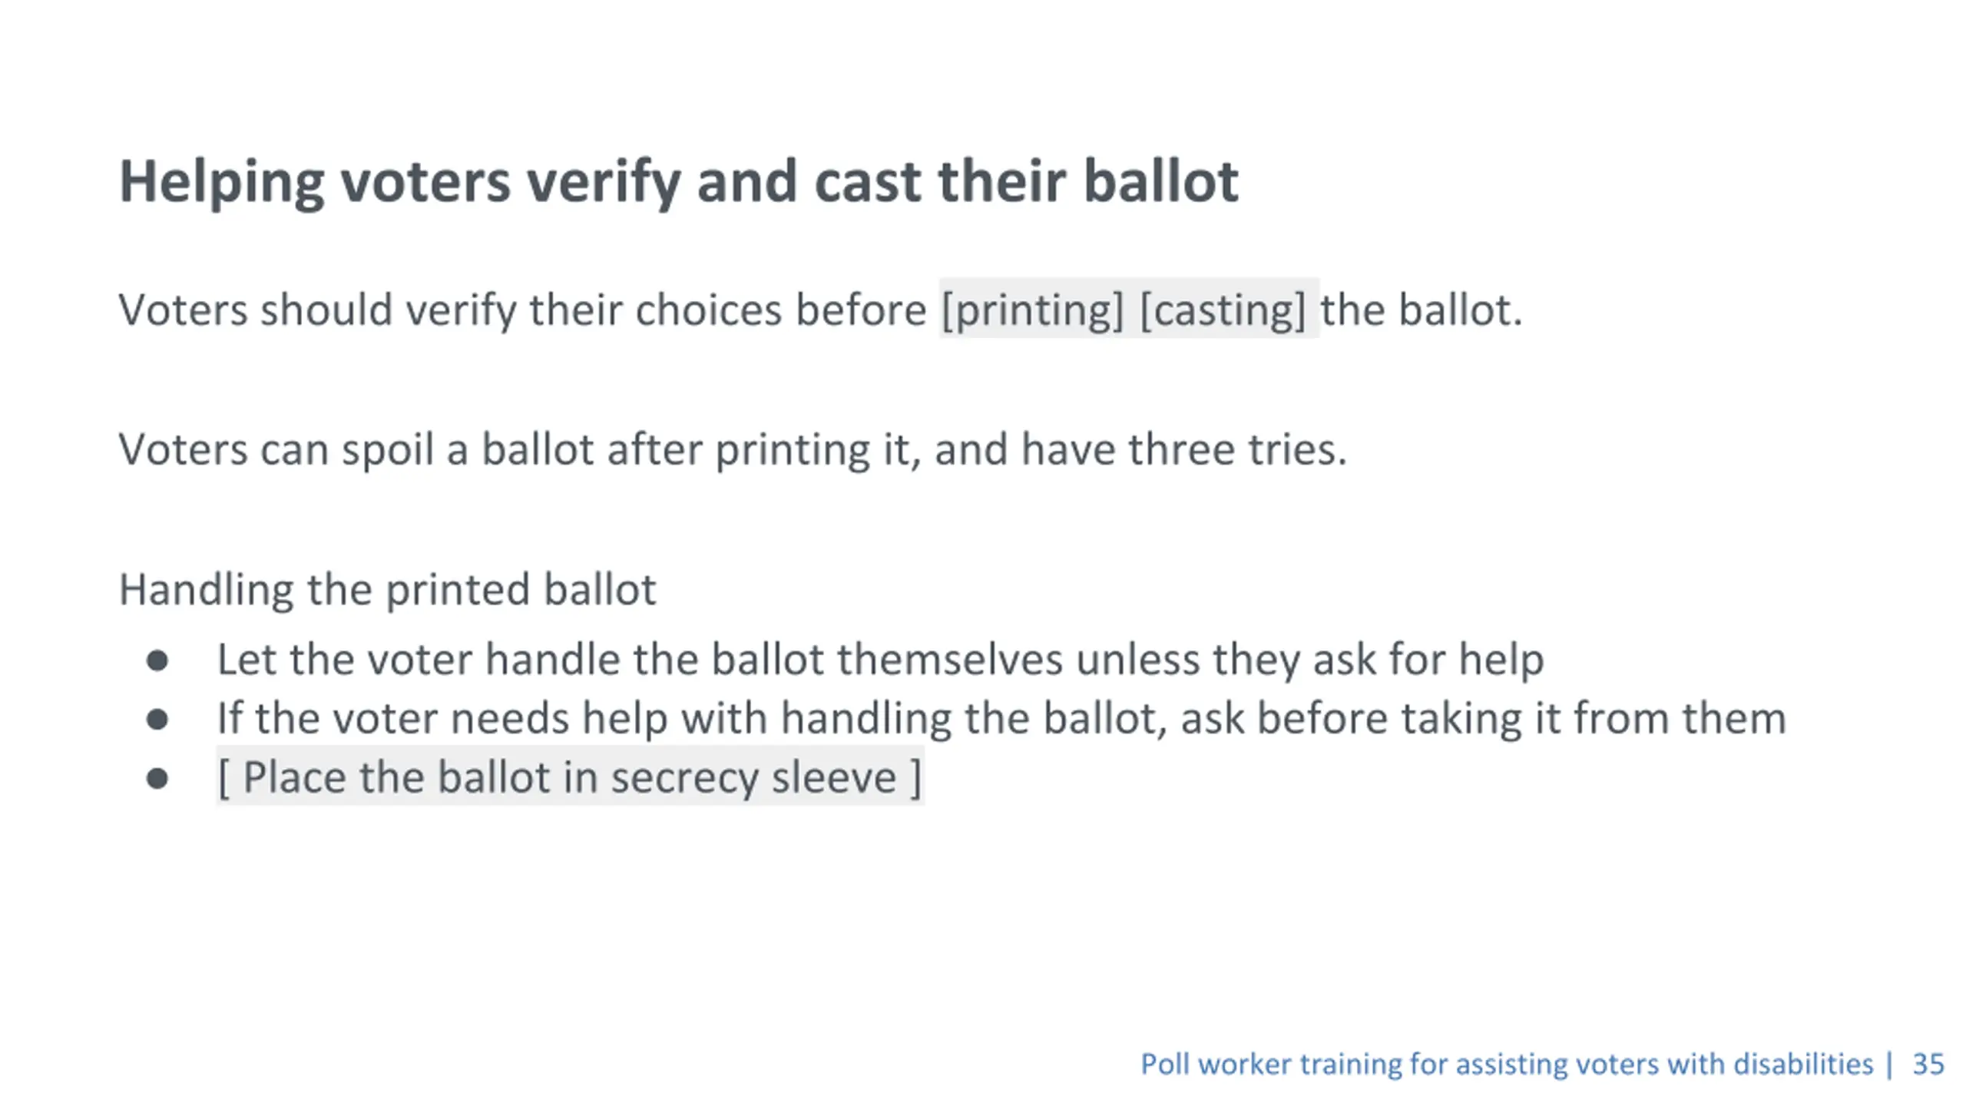Click the first bullet dot beside 'Let the voter'
The image size is (1966, 1106).
pos(157,661)
